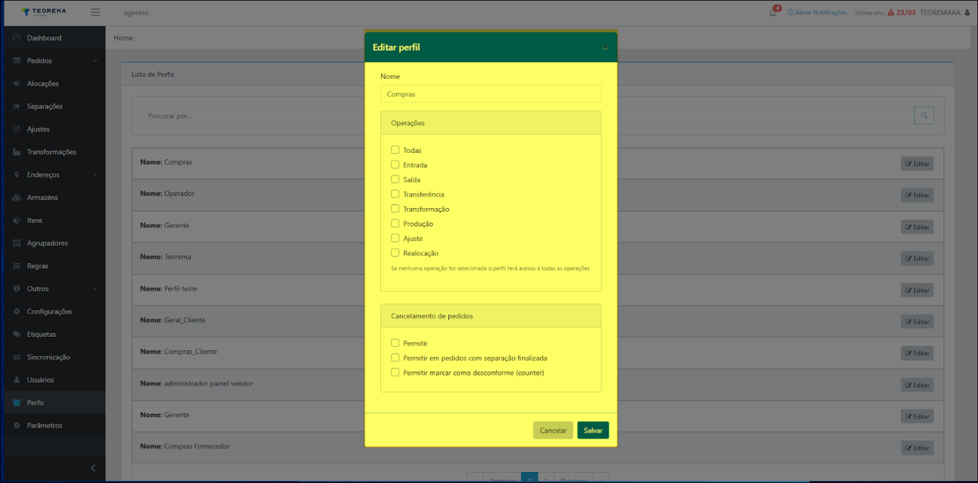Enable the Transferência checkbox
The image size is (978, 483).
tap(395, 194)
